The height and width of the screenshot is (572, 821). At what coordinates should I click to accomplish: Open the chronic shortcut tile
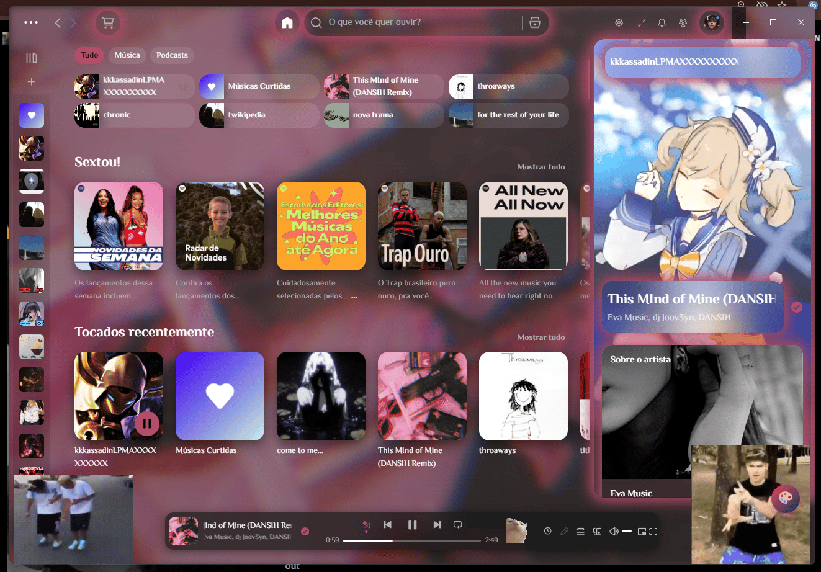click(135, 115)
